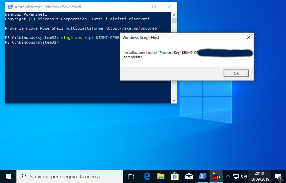Click the Copyright Microsoft Corporation line in PowerShell
This screenshot has height=183, width=286.
pos(78,19)
